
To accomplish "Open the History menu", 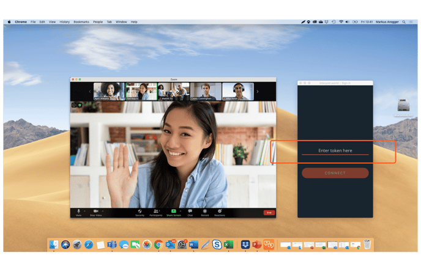I will tap(64, 22).
